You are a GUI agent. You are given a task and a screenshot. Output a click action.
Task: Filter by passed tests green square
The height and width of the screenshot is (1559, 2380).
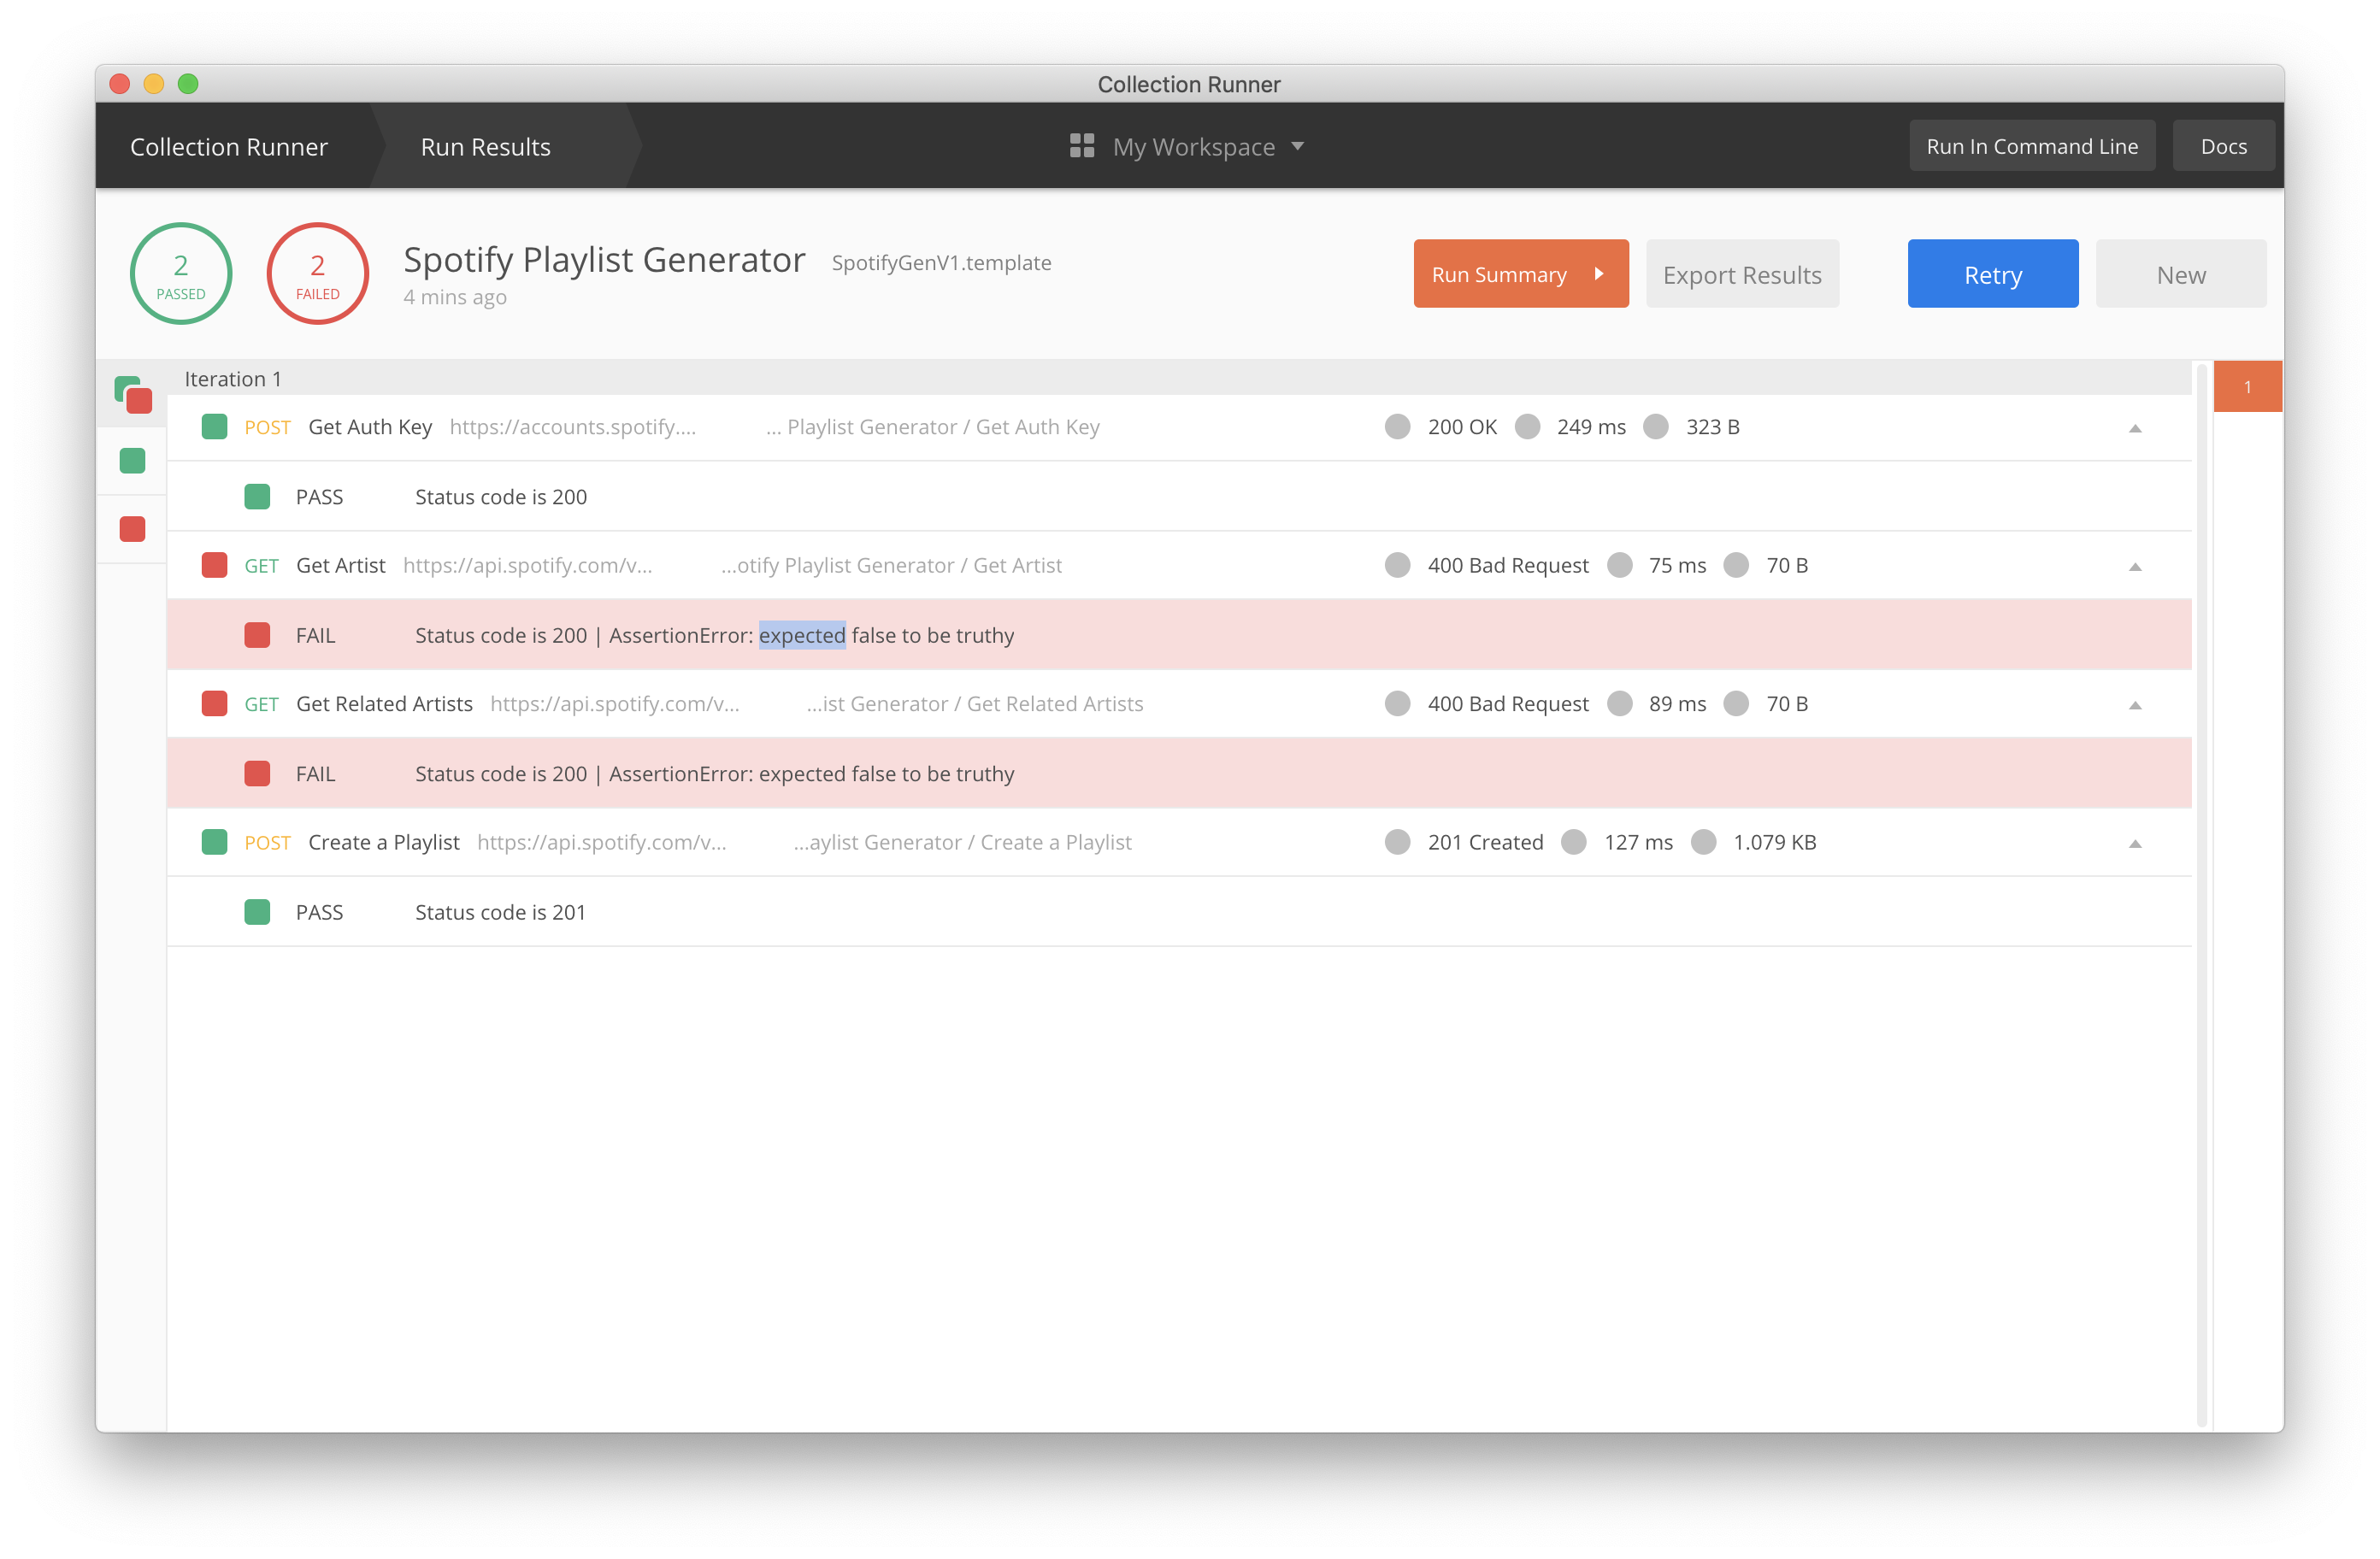click(133, 461)
